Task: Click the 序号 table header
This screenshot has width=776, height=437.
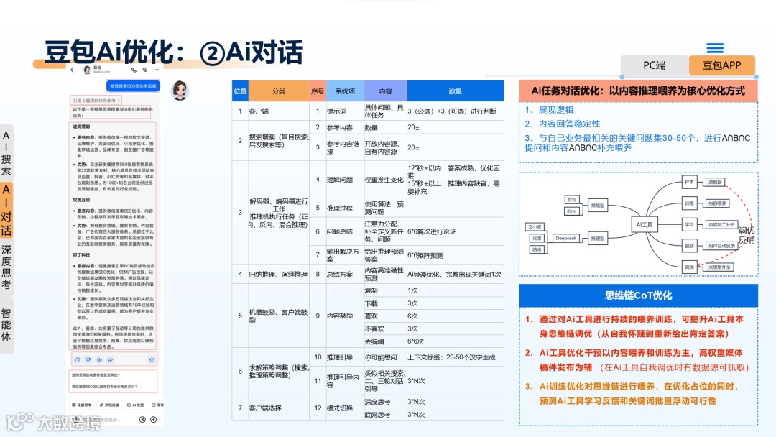Action: tap(318, 91)
